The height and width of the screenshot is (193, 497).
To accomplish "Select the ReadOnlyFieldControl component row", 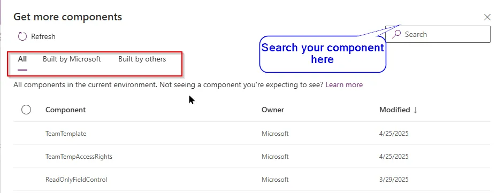I will click(x=251, y=180).
